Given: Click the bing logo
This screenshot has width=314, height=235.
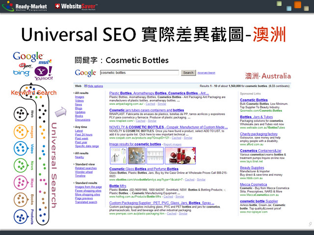Looking at the screenshot, I should pos(21,73).
